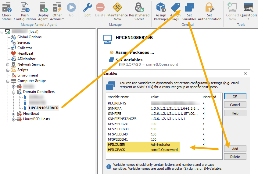Select the SNMPIFINSTANCES variable row

point(164,119)
